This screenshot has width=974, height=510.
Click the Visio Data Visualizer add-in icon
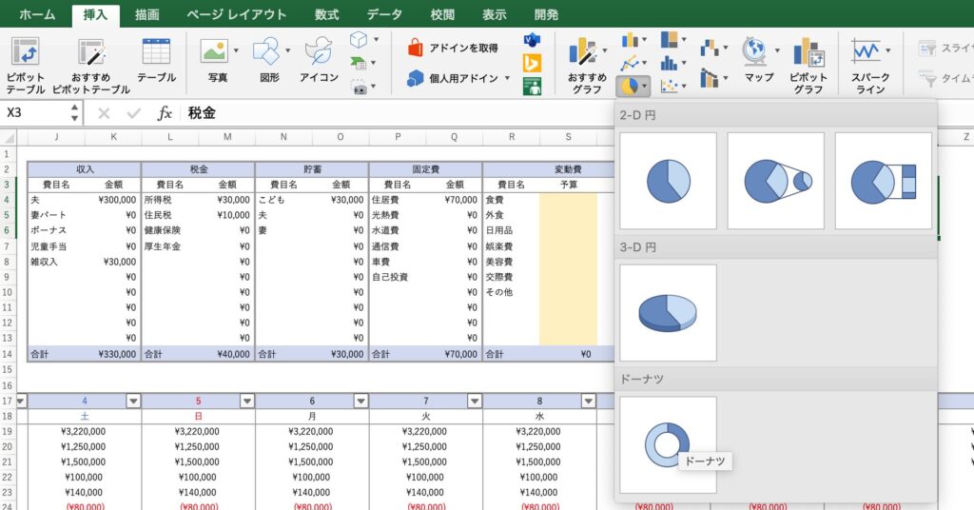pyautogui.click(x=532, y=40)
